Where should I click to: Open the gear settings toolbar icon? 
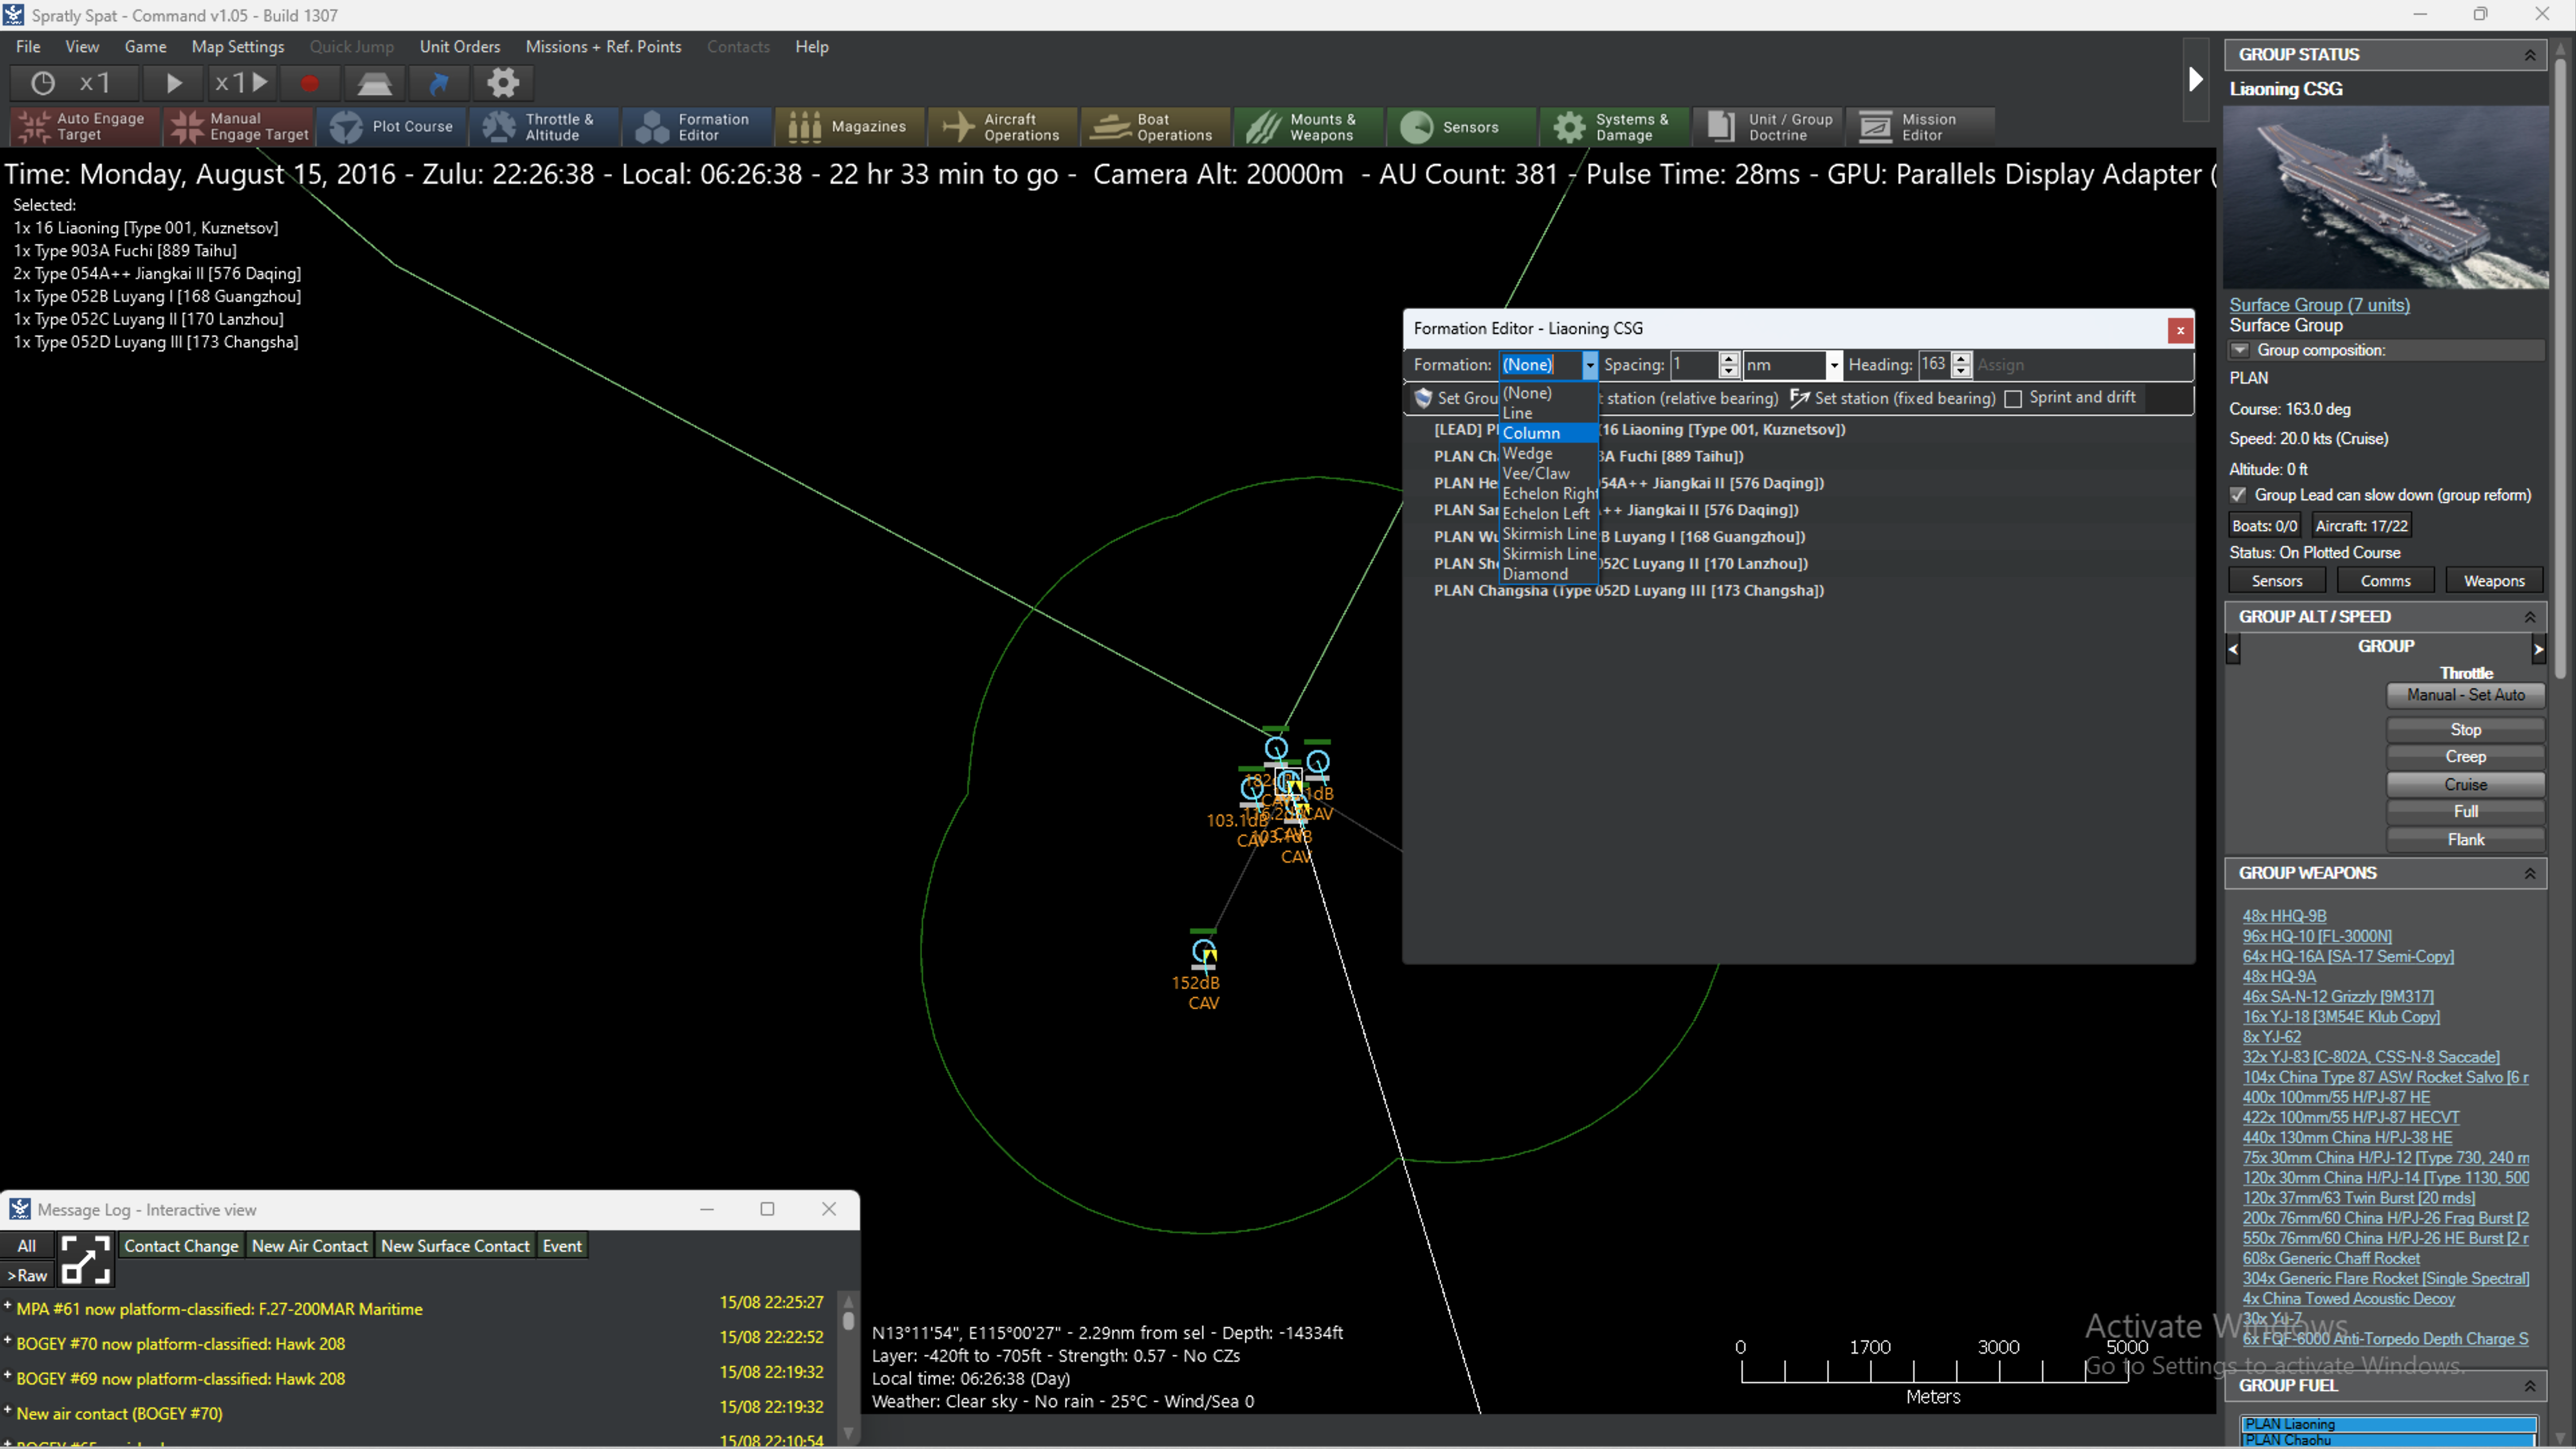[x=503, y=83]
